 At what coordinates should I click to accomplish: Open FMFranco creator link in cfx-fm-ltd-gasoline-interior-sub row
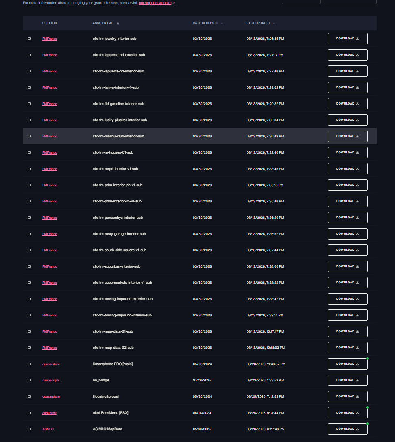click(50, 104)
